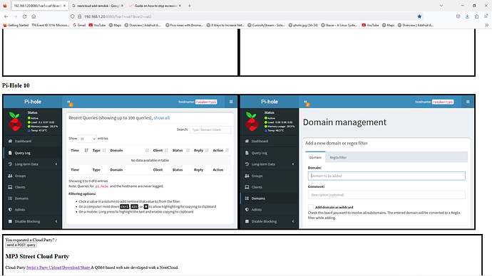Collapse the right Pi-hole sidebar toggle
This screenshot has height=276, width=492.
click(x=305, y=102)
